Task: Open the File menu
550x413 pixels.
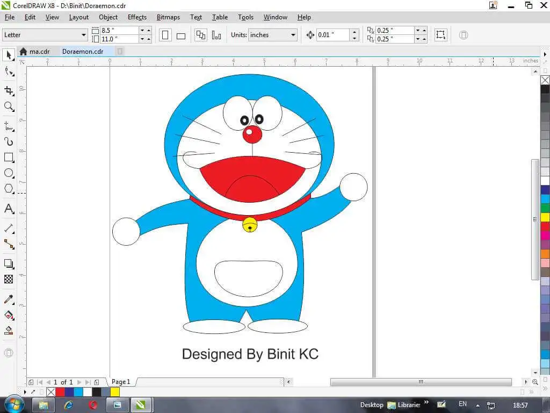Action: pos(10,17)
